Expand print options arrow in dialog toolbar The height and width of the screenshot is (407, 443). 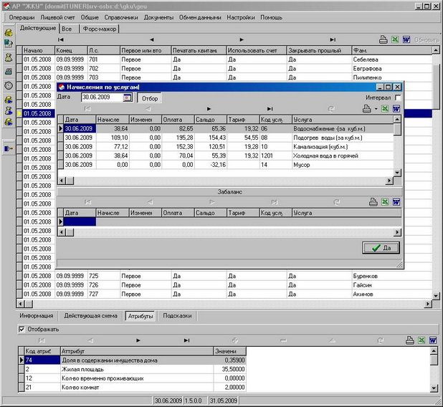[374, 109]
